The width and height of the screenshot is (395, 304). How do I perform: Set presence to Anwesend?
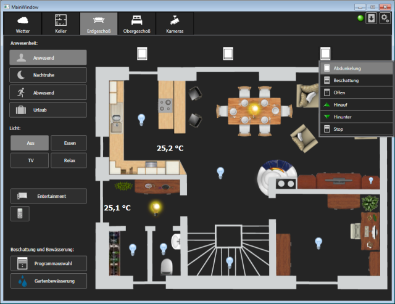pos(48,57)
